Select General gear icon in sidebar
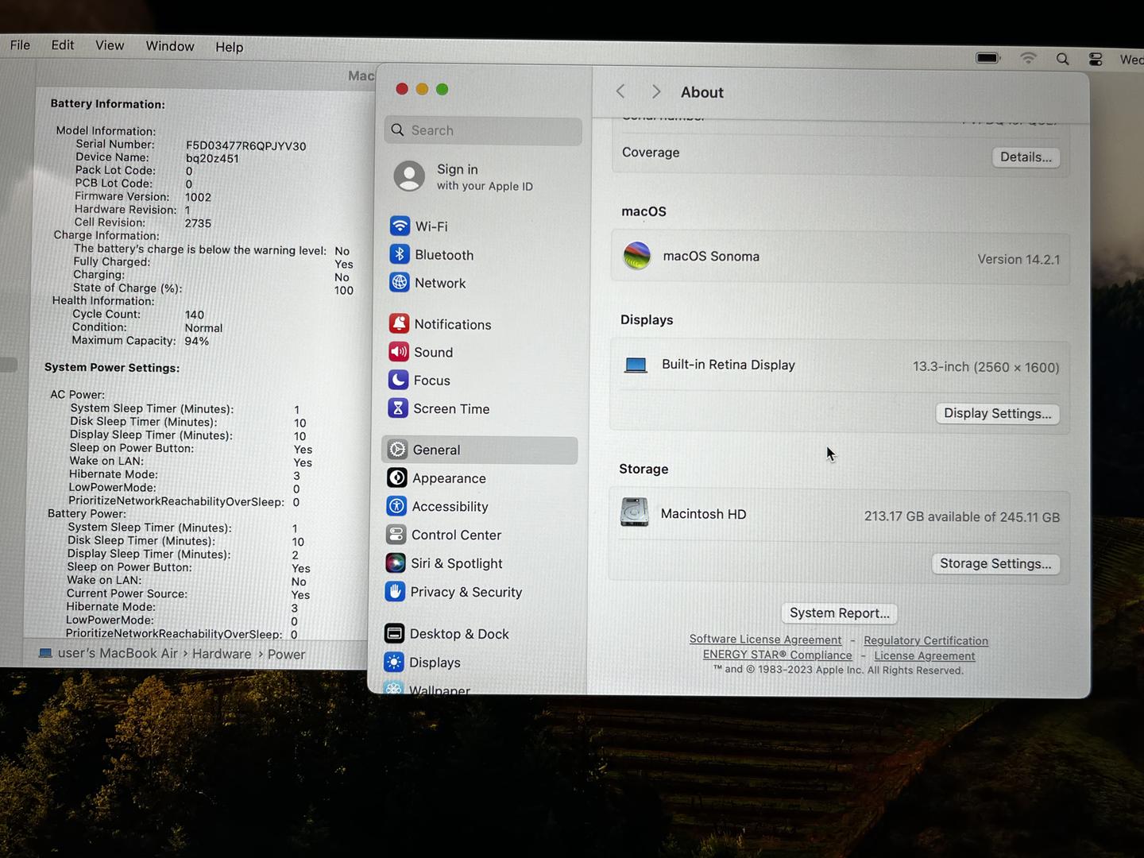Image resolution: width=1144 pixels, height=858 pixels. tap(397, 450)
